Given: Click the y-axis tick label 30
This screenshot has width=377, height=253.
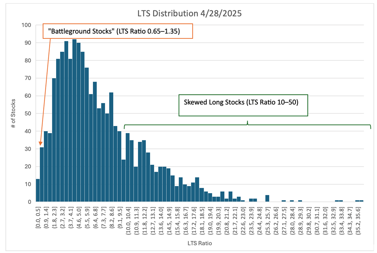Looking at the screenshot, I should (28, 149).
